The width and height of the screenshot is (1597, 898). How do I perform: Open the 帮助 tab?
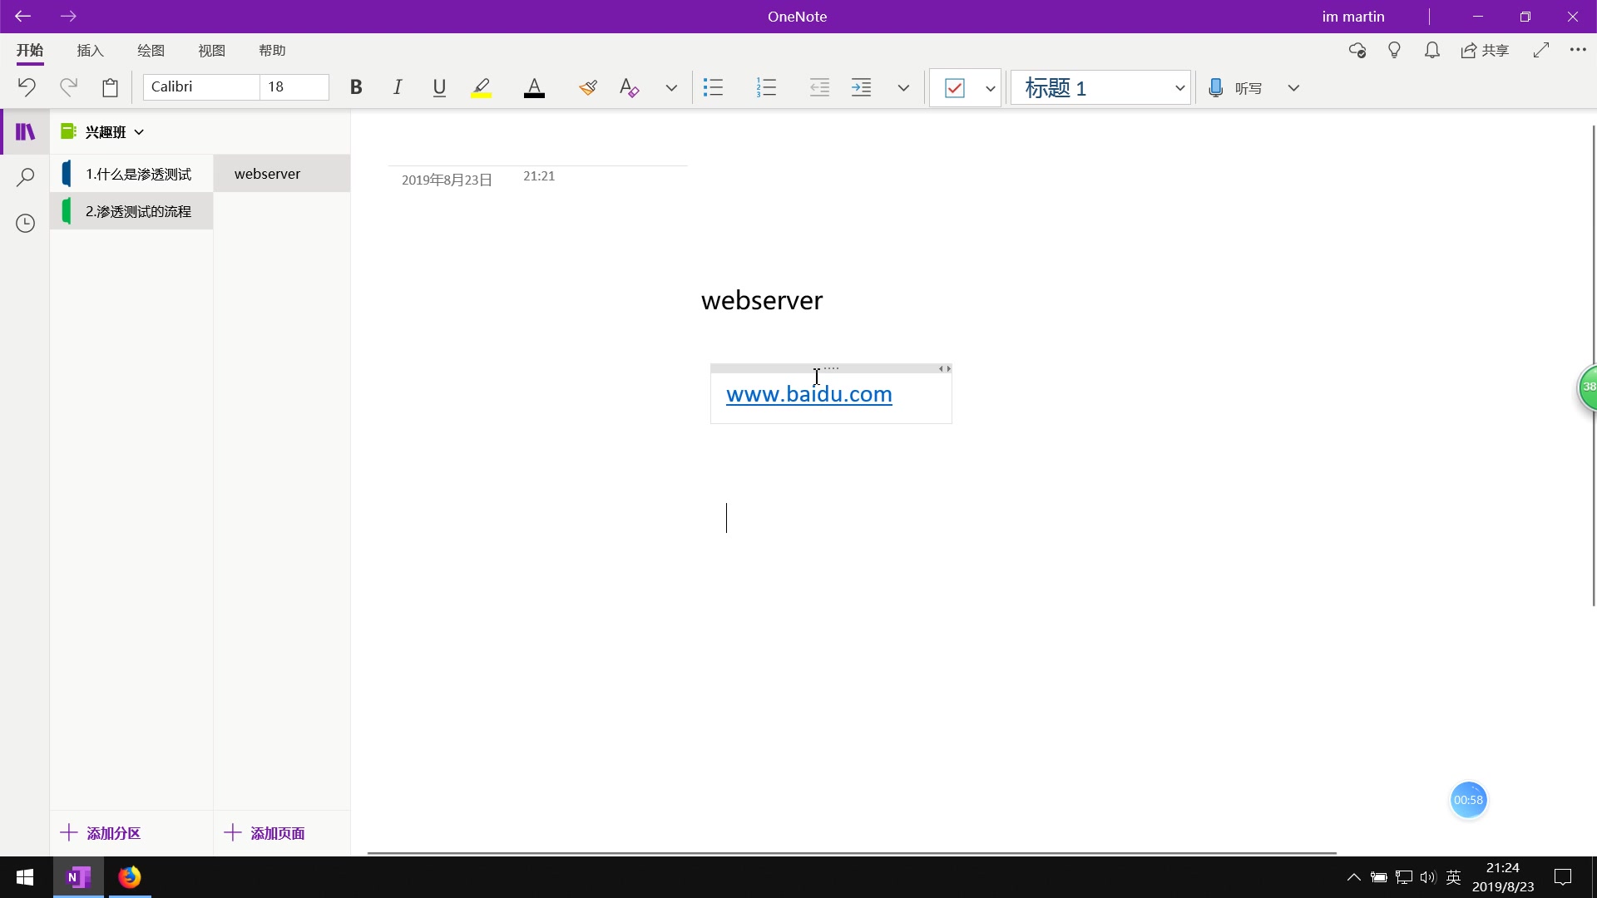[273, 51]
